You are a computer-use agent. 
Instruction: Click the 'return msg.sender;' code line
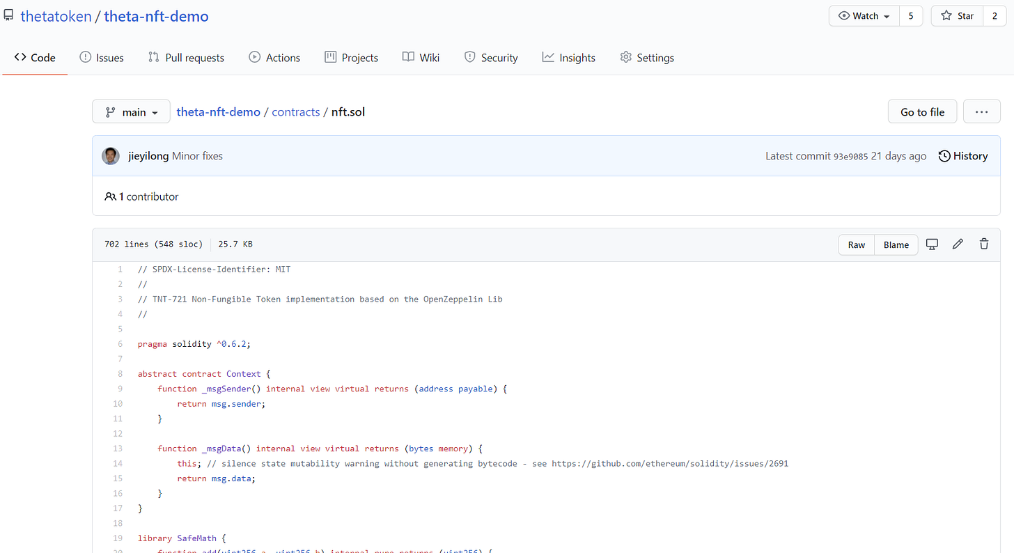[x=221, y=404]
